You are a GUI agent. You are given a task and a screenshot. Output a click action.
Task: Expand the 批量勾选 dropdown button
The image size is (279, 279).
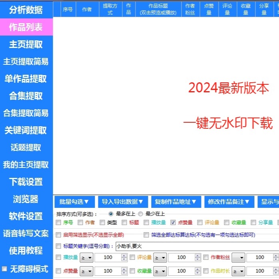coord(75,202)
